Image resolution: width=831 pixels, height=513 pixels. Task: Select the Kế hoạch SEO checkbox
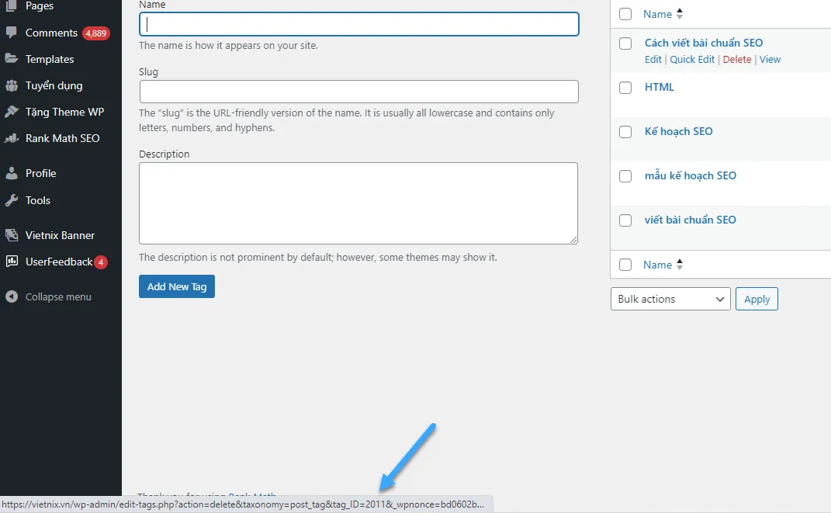625,132
